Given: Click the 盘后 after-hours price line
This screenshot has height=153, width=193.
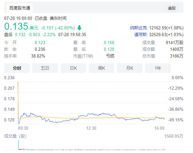Looking at the screenshot, I should [45, 34].
